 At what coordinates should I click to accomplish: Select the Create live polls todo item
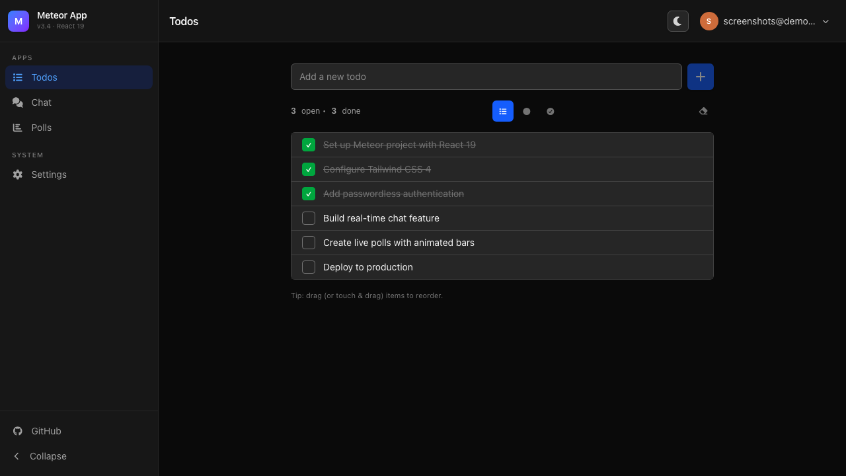(x=399, y=243)
